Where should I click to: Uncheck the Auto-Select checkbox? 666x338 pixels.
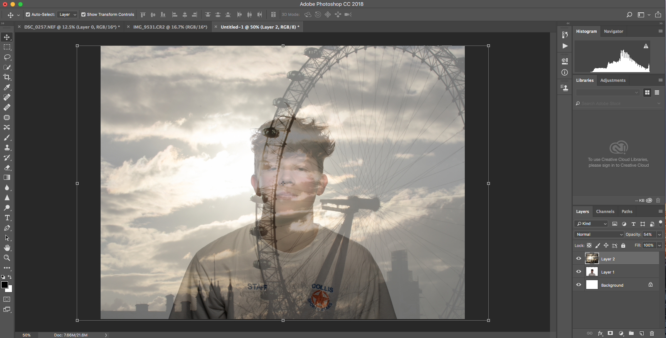(28, 15)
